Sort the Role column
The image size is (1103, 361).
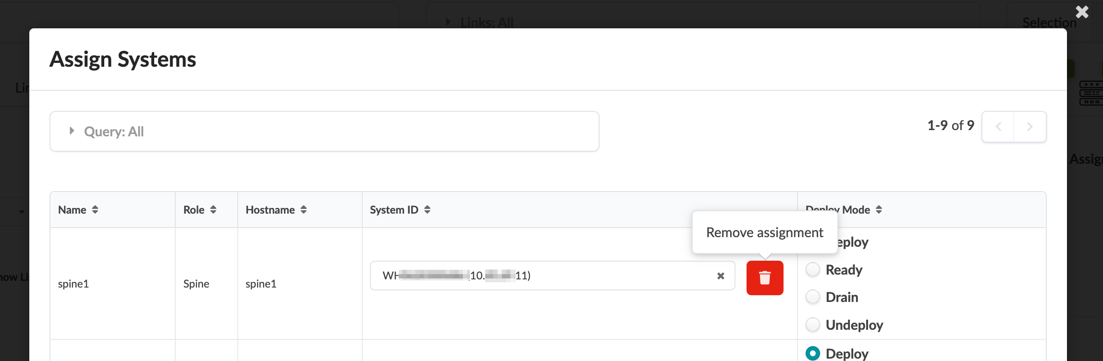coord(214,209)
